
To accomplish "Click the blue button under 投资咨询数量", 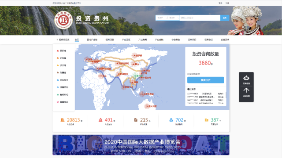I will 206,80.
